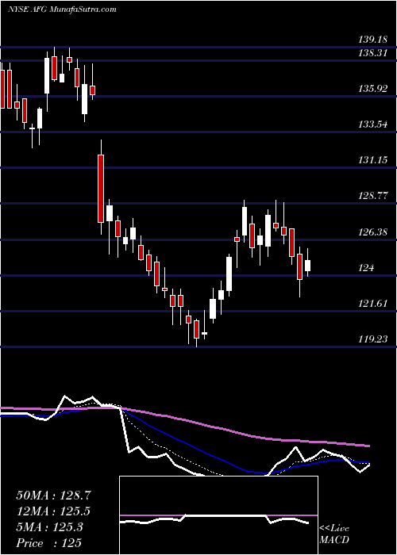
Task: Click the 50MA : 128.7 readout
Action: pos(53,496)
